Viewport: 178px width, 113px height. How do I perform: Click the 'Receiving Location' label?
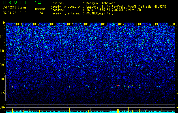pyautogui.click(x=66, y=6)
